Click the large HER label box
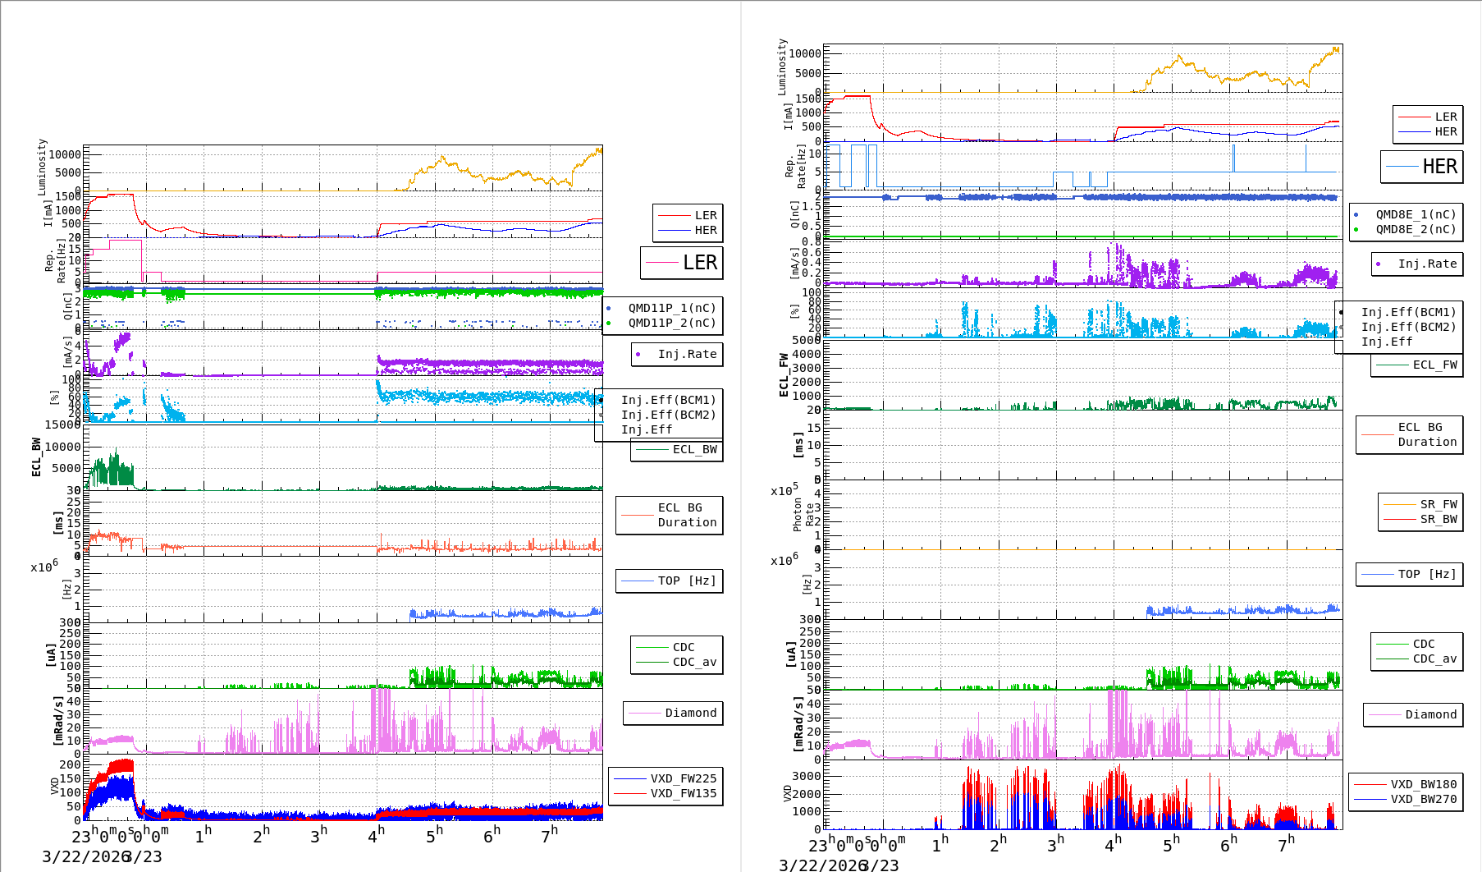 [1421, 167]
